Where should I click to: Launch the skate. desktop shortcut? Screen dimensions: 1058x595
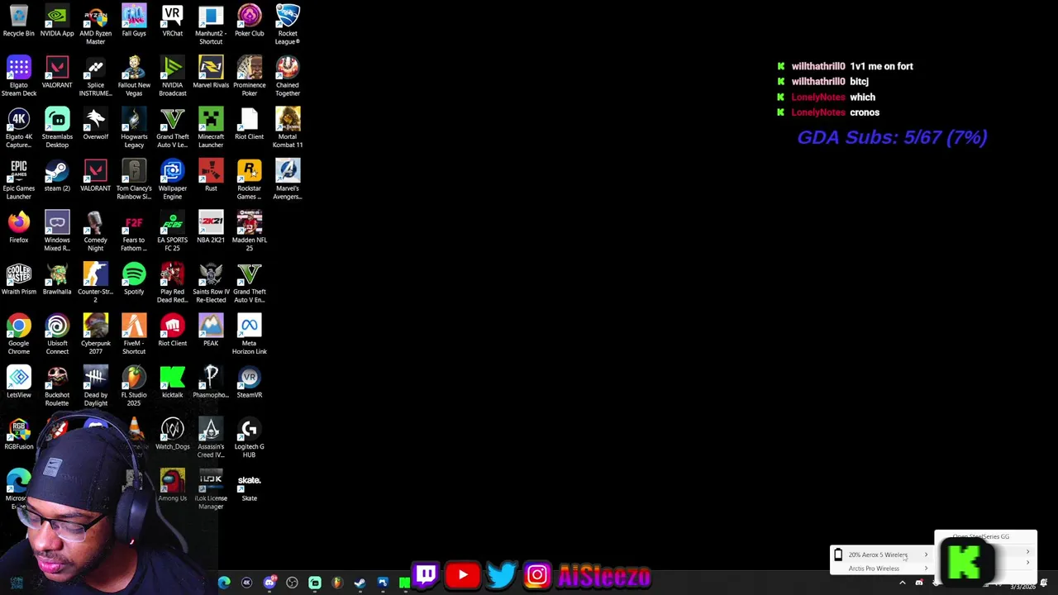click(x=249, y=486)
